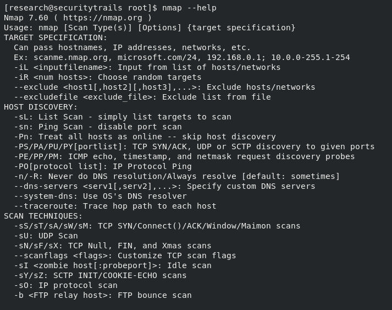This screenshot has height=310, width=392.
Task: Click the https://nmap.org URL text
Action: point(102,18)
